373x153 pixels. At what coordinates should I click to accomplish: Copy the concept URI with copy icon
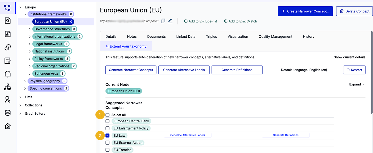tap(163, 21)
